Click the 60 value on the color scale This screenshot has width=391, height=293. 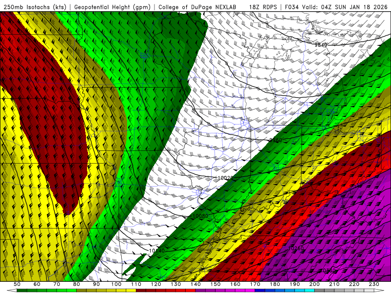[37, 284]
